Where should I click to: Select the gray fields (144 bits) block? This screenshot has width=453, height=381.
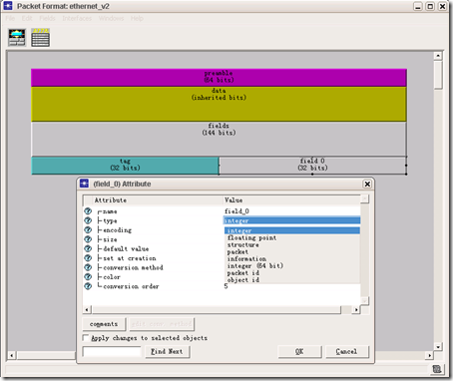219,139
